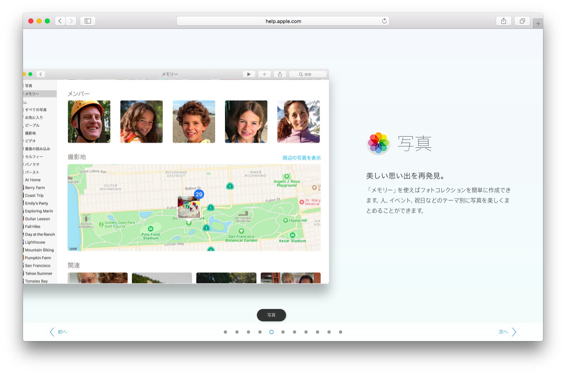Select the sixth page indicator dot
Image resolution: width=566 pixels, height=374 pixels.
(x=283, y=332)
